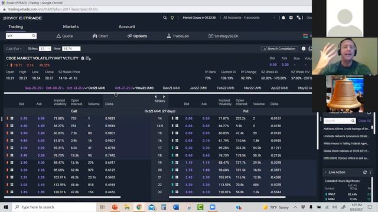The height and width of the screenshot is (212, 378).
Task: Collapse the Live Action panel
Action: coord(325,172)
